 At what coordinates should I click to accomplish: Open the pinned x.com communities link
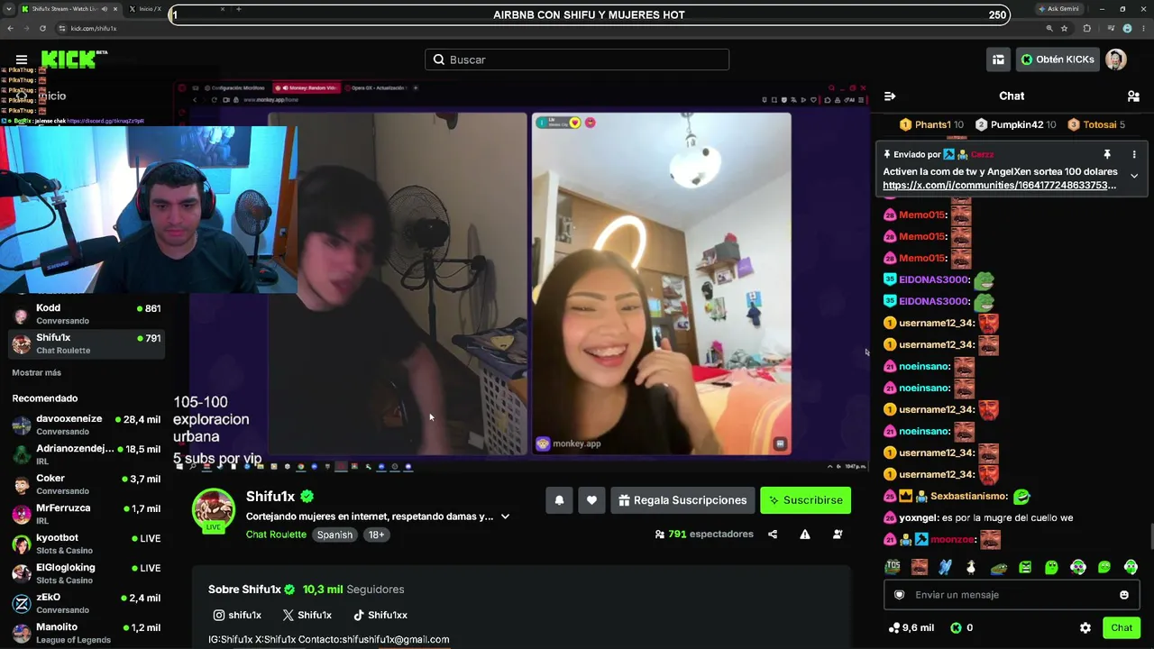pyautogui.click(x=999, y=185)
